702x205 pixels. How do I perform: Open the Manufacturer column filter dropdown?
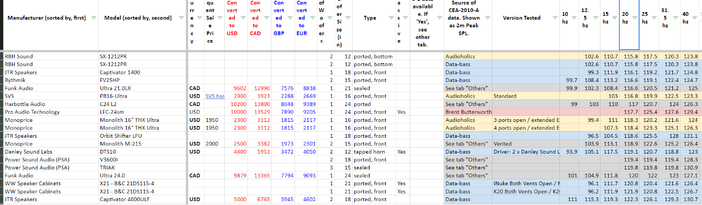[x=93, y=18]
